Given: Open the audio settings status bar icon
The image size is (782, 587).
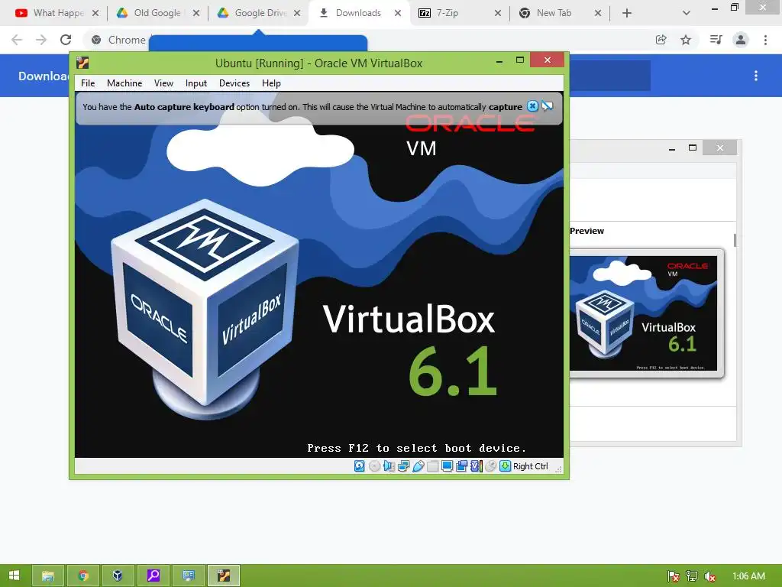Looking at the screenshot, I should [x=389, y=466].
